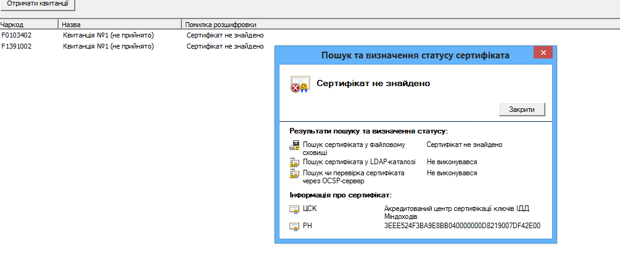Click error text in F1391002 row

pos(225,47)
